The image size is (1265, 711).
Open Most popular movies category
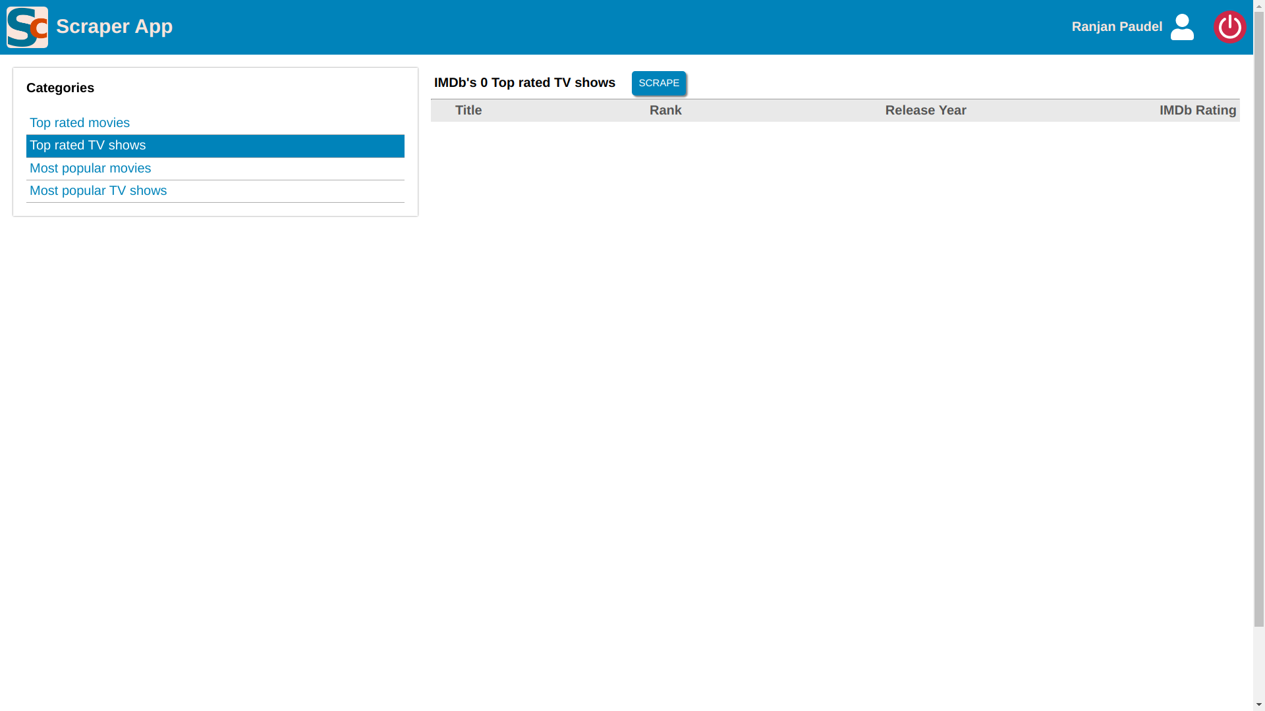tap(90, 169)
